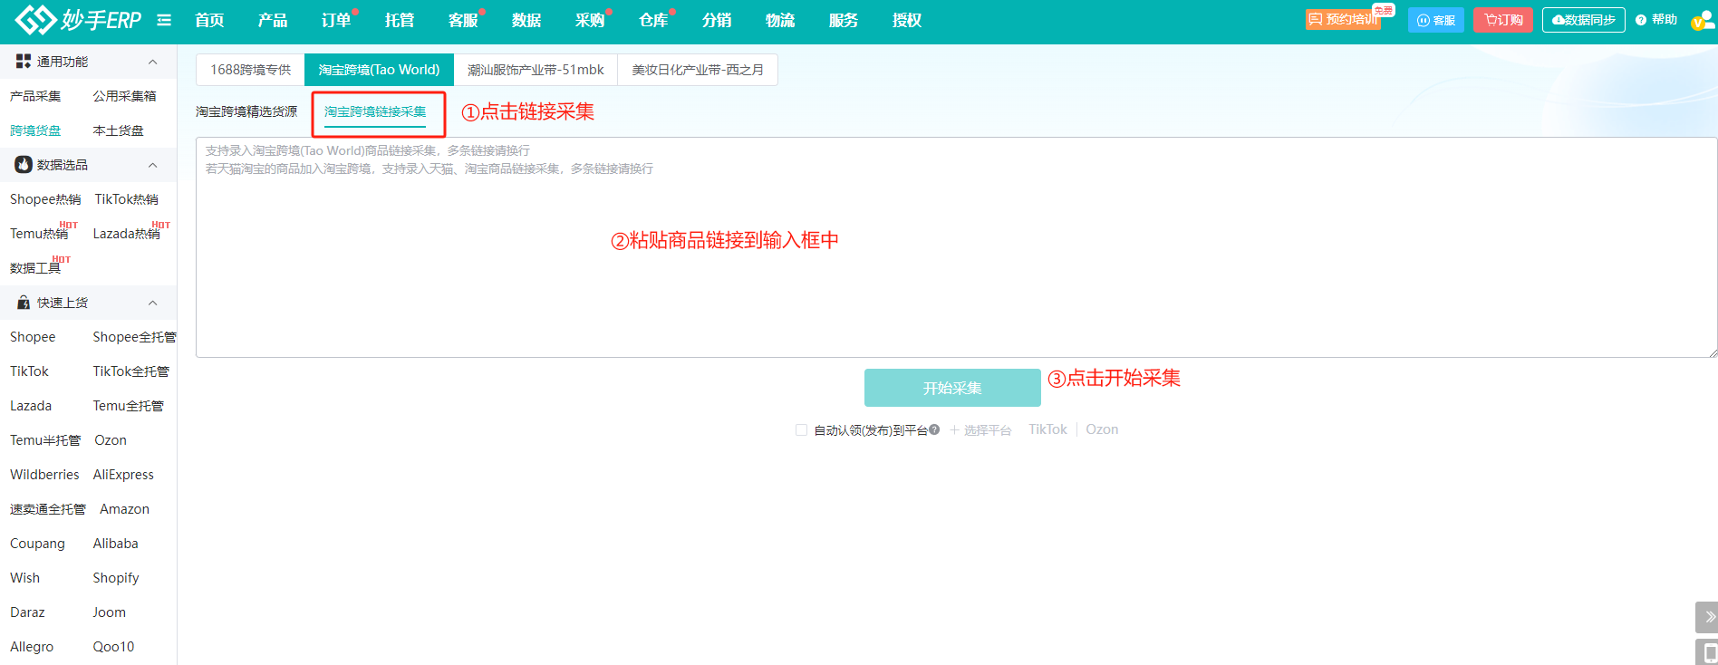Open the 仓库 top menu

tap(653, 20)
